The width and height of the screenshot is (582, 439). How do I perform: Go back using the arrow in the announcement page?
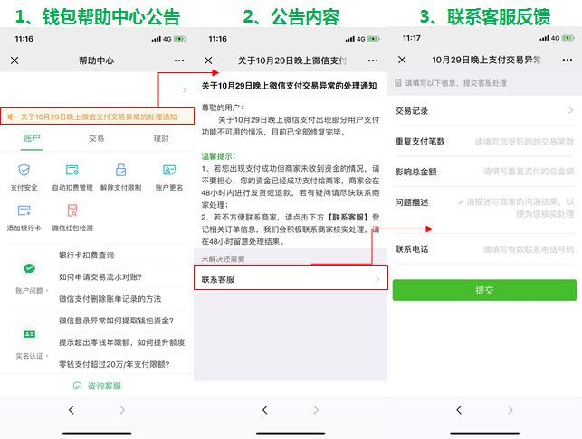click(x=264, y=410)
